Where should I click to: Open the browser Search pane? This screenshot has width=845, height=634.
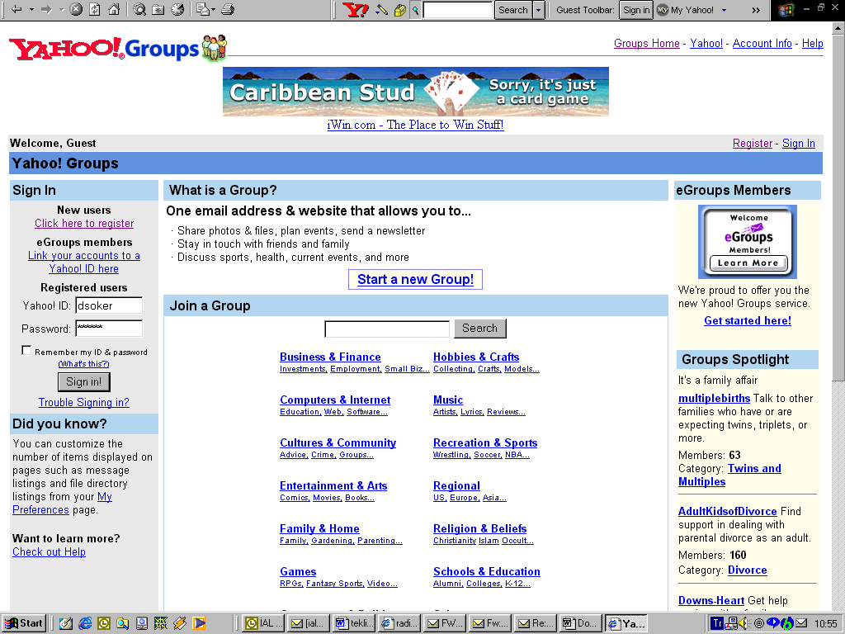(x=139, y=9)
